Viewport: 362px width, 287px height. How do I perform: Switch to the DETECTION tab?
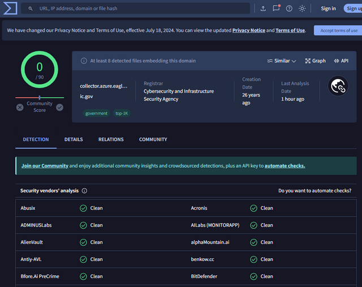click(36, 140)
